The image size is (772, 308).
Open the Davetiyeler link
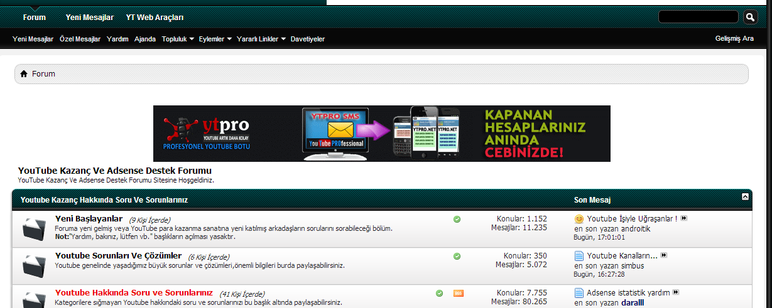(307, 39)
